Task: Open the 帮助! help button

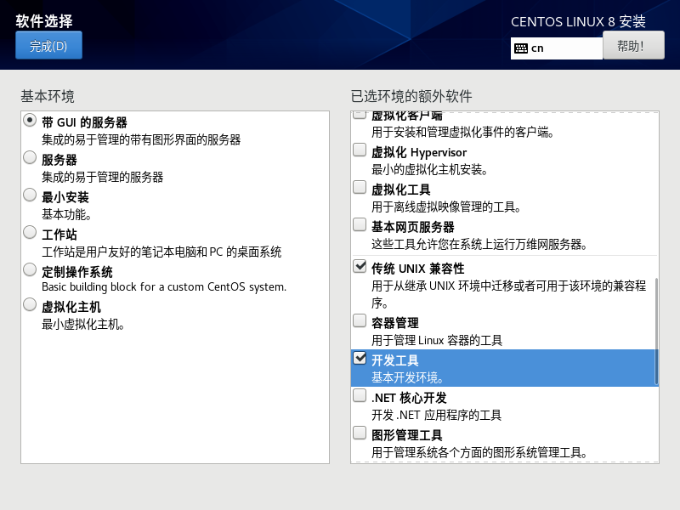Action: 633,45
